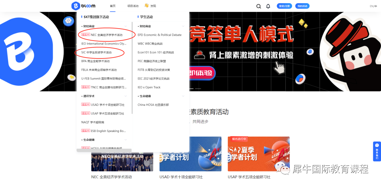Click the Bloom logo icon
This screenshot has height=186, width=381.
(76, 6)
